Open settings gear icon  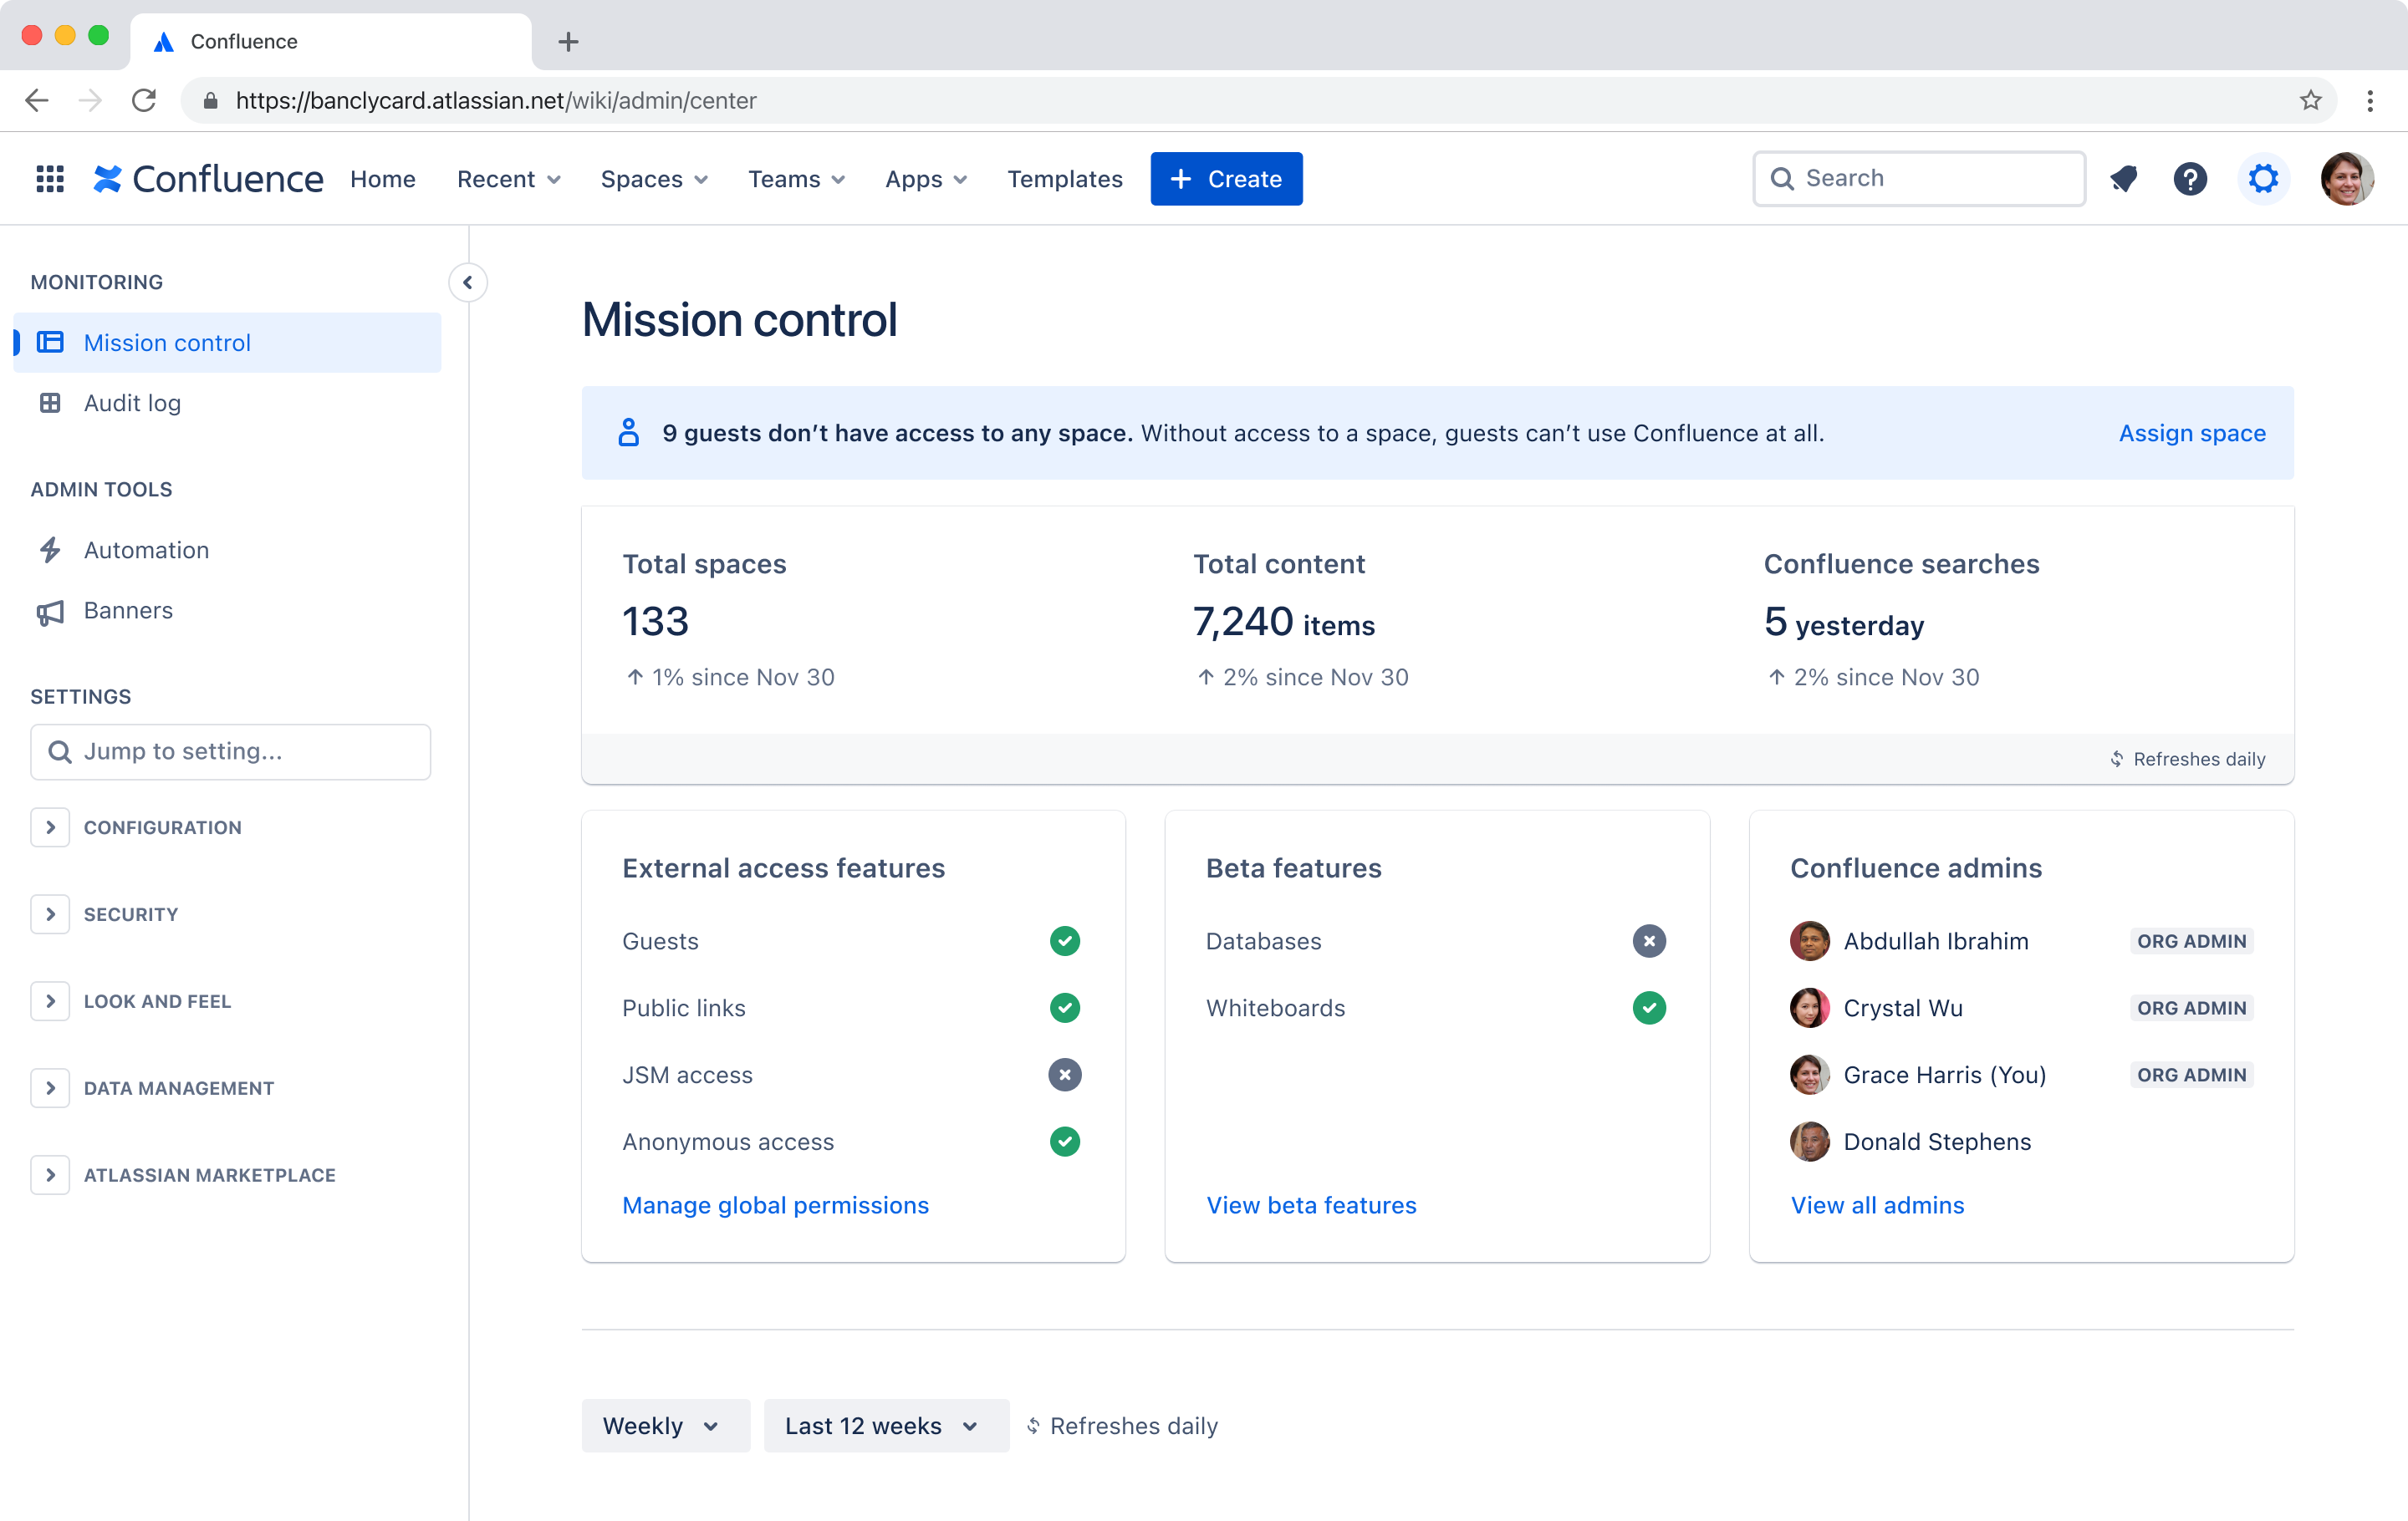pyautogui.click(x=2263, y=179)
